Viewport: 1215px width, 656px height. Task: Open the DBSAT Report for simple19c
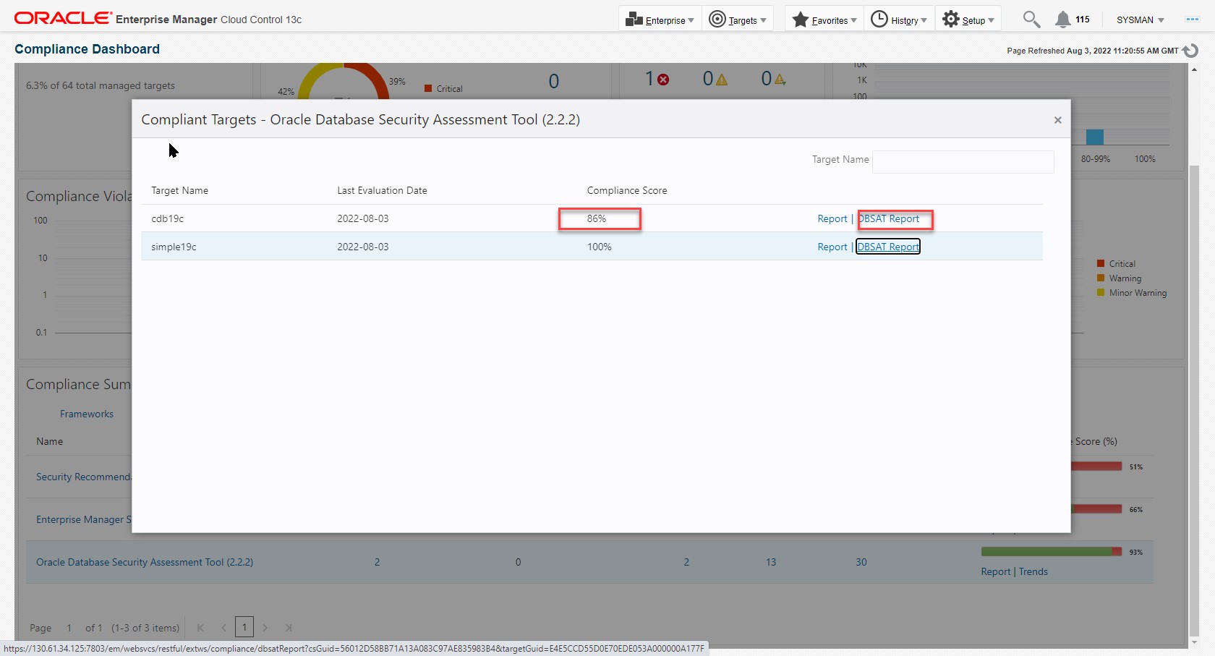click(888, 247)
